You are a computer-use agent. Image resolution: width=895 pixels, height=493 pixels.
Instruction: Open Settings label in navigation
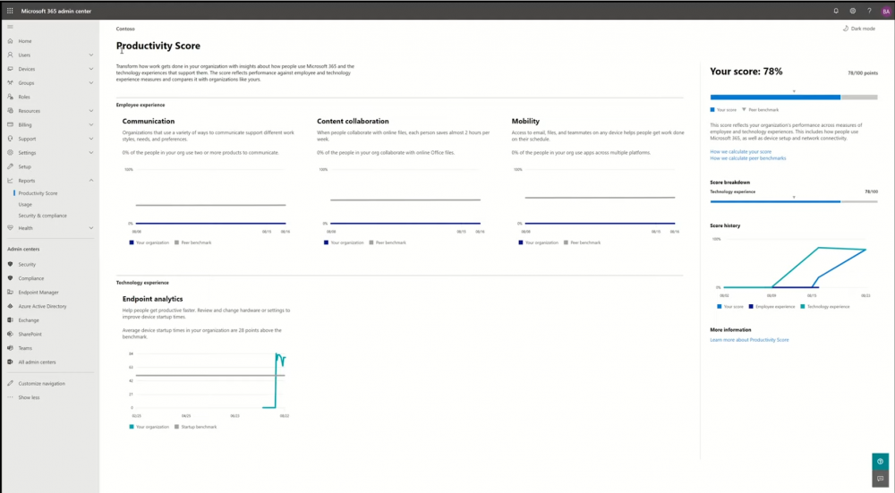click(27, 153)
